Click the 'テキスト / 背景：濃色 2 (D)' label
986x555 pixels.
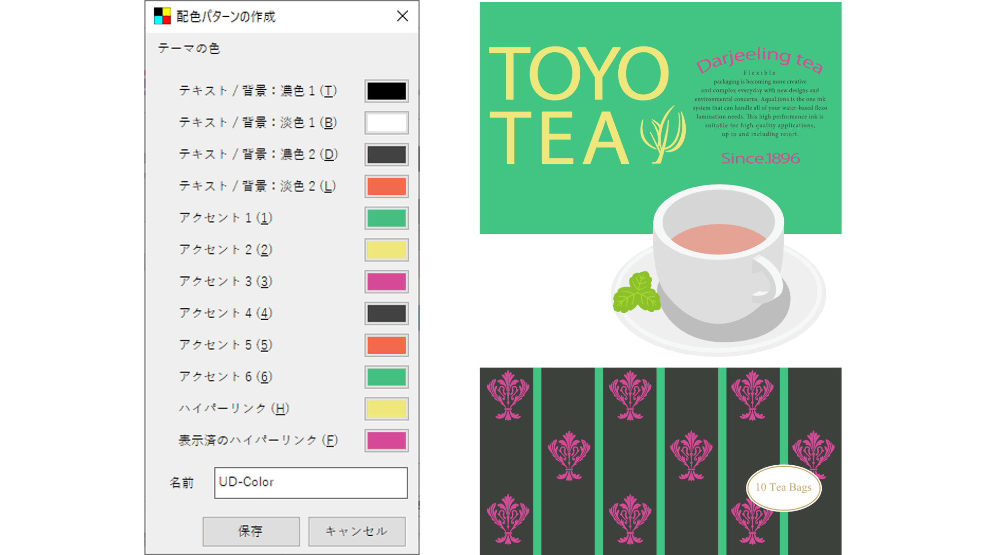pos(258,154)
